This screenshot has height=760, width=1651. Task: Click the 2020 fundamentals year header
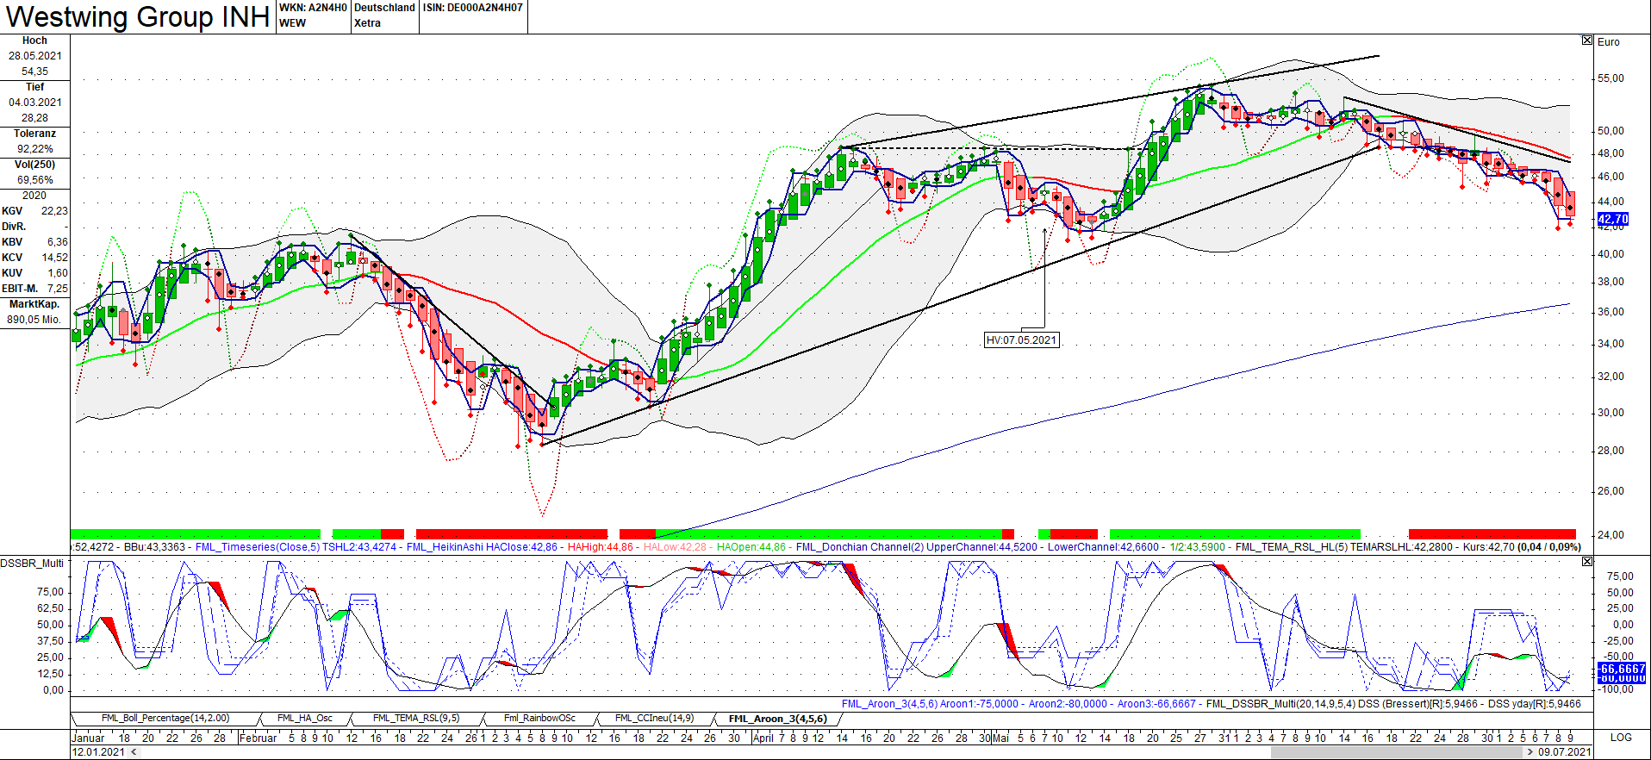pos(34,196)
